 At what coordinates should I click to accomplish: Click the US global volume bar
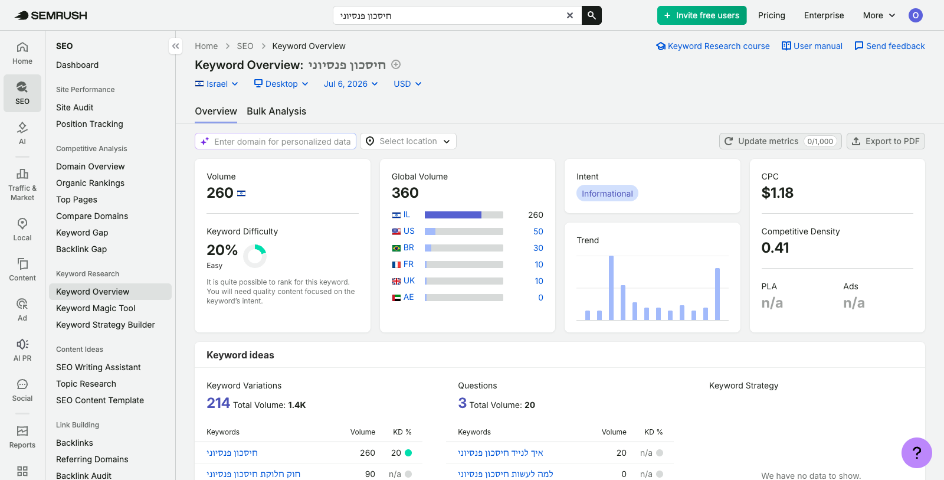pyautogui.click(x=464, y=231)
